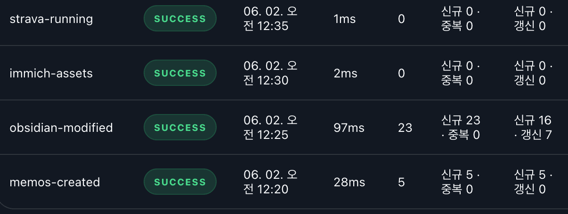Click the count 23 in obsidian-modified row

(405, 128)
